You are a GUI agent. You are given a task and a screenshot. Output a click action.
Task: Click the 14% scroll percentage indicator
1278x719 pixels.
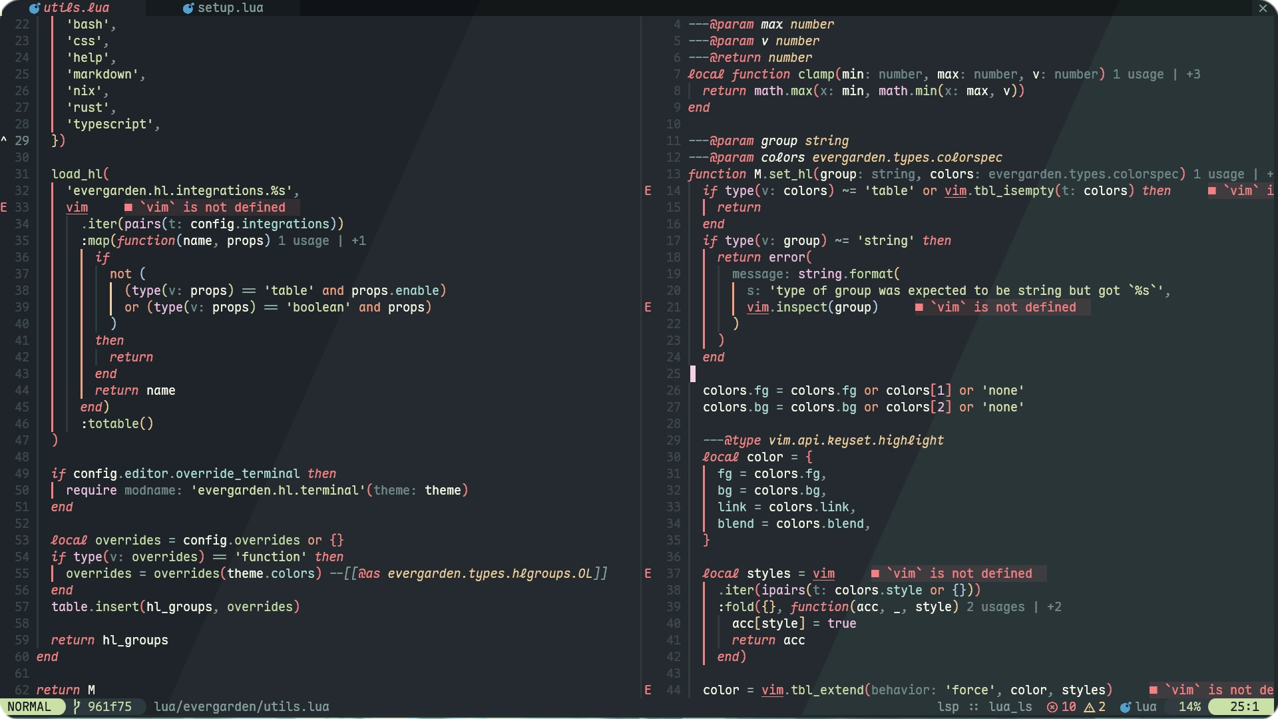(1189, 706)
